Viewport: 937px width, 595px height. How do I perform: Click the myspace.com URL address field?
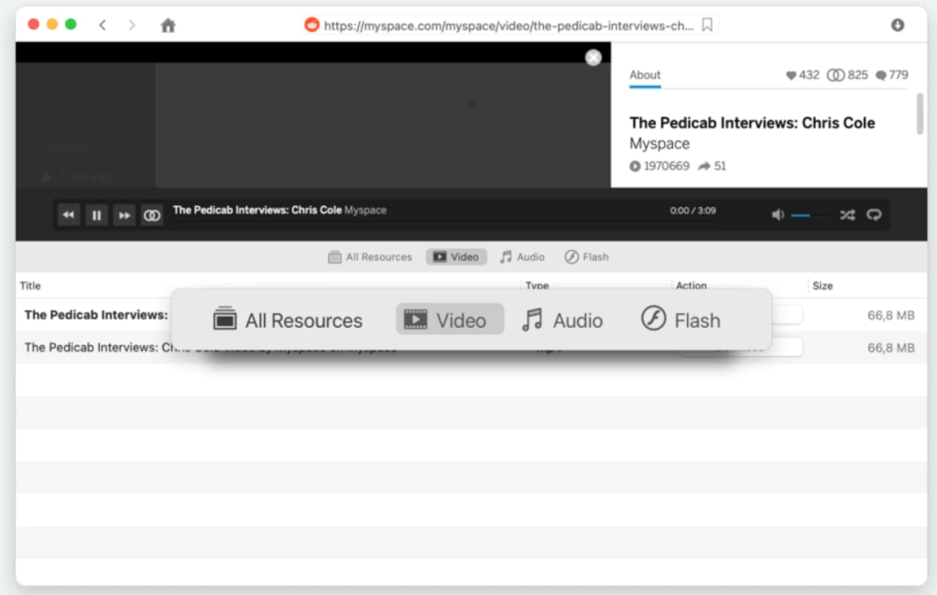(508, 26)
